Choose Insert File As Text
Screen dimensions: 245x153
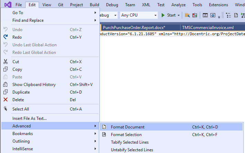[30, 118]
